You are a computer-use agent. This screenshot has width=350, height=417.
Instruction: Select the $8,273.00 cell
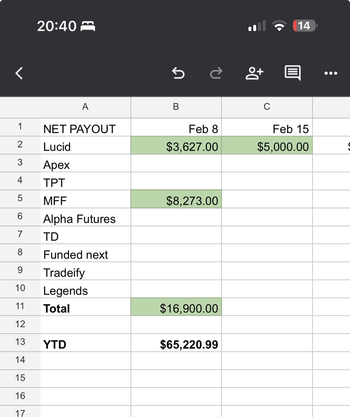(x=176, y=199)
